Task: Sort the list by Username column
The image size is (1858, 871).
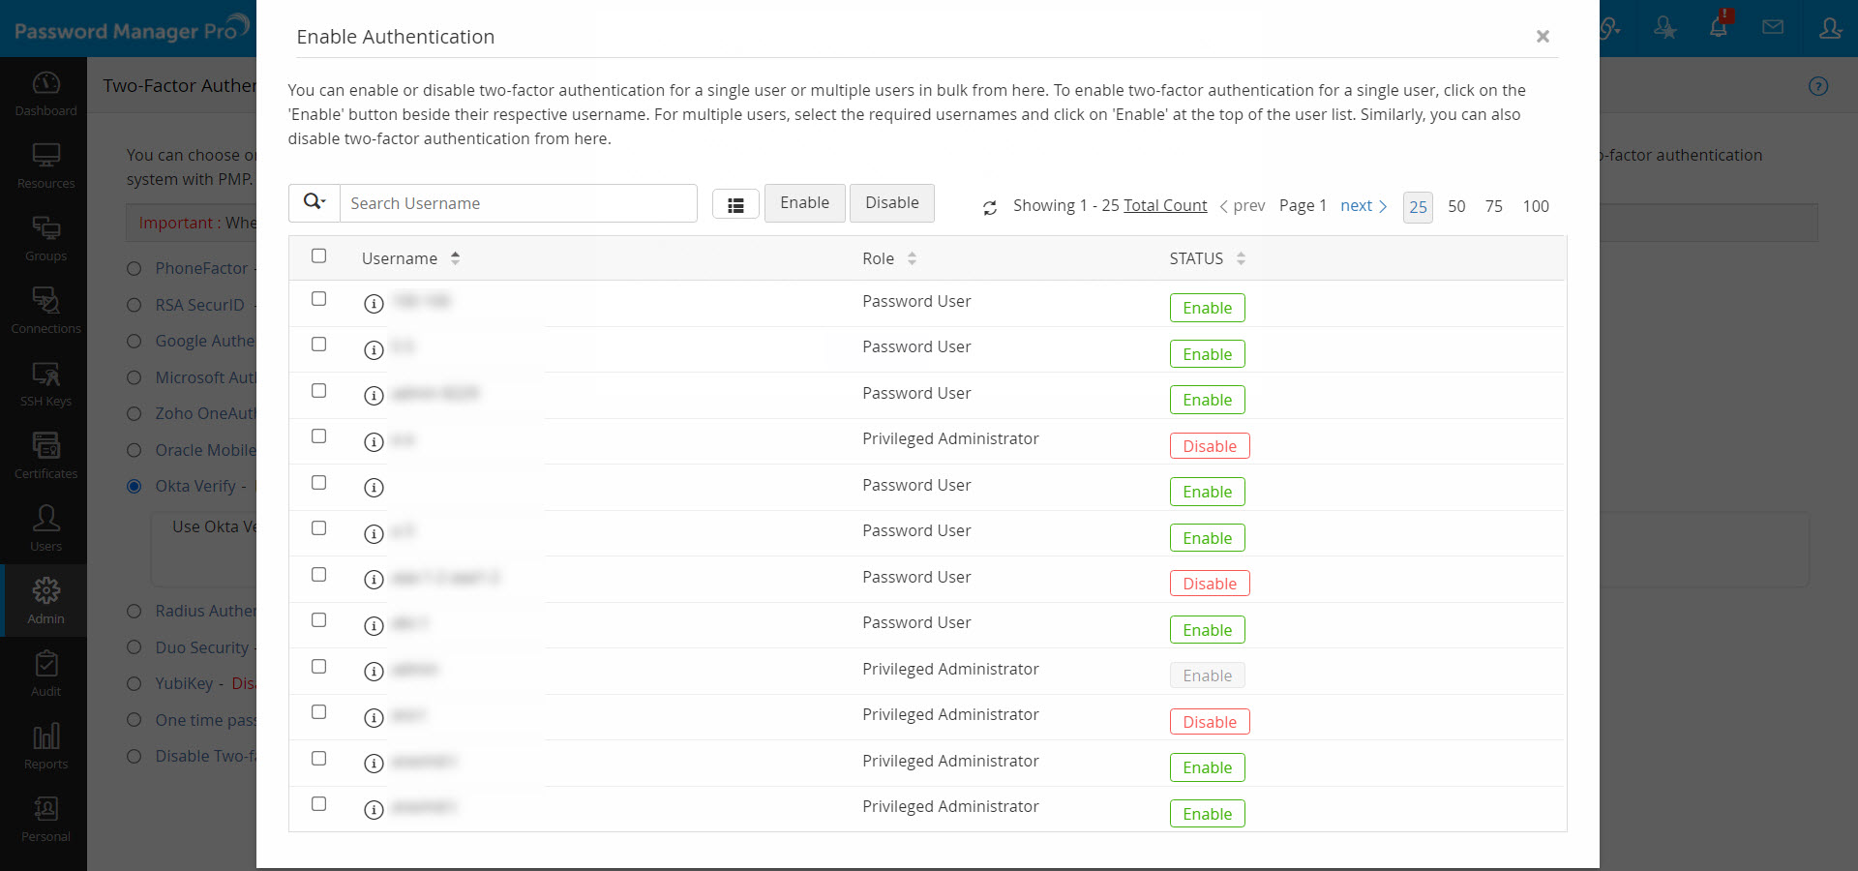Action: [455, 258]
